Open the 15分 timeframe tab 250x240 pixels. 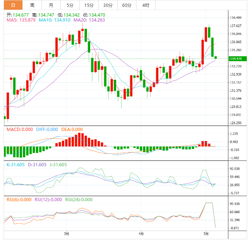[89, 5]
